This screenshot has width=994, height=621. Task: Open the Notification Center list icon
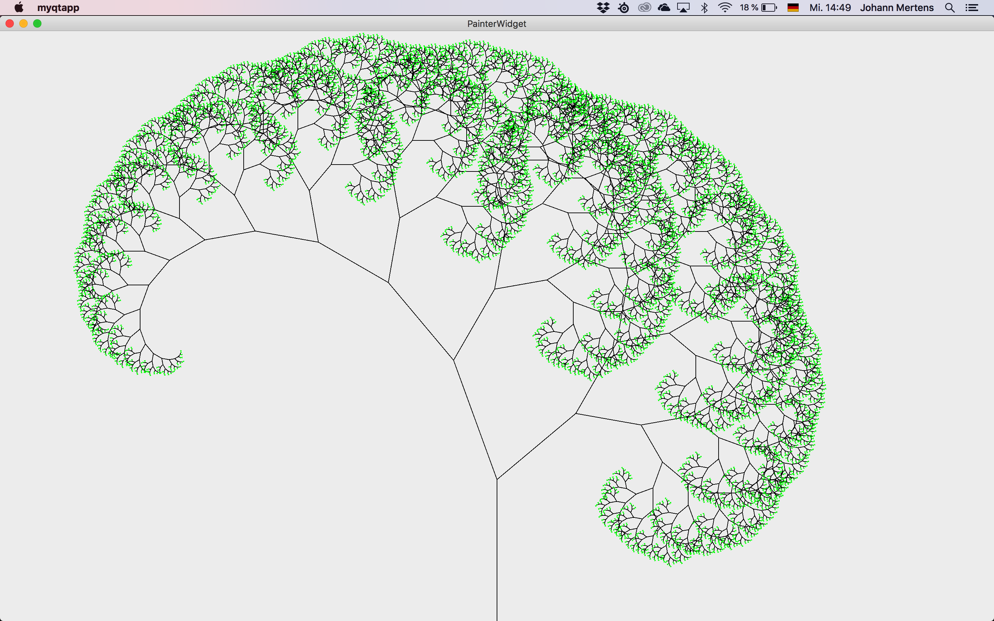[972, 8]
